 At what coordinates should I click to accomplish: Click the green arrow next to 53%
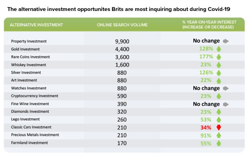(219, 120)
